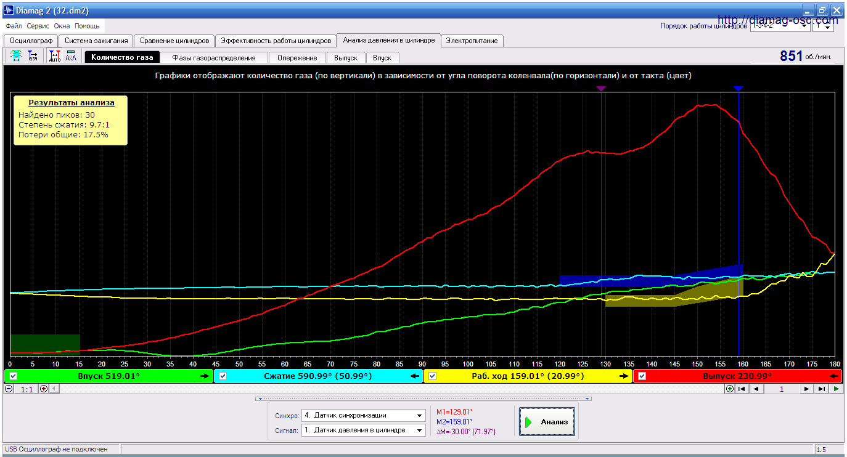
Task: Open the Файл menu
Action: coord(14,26)
